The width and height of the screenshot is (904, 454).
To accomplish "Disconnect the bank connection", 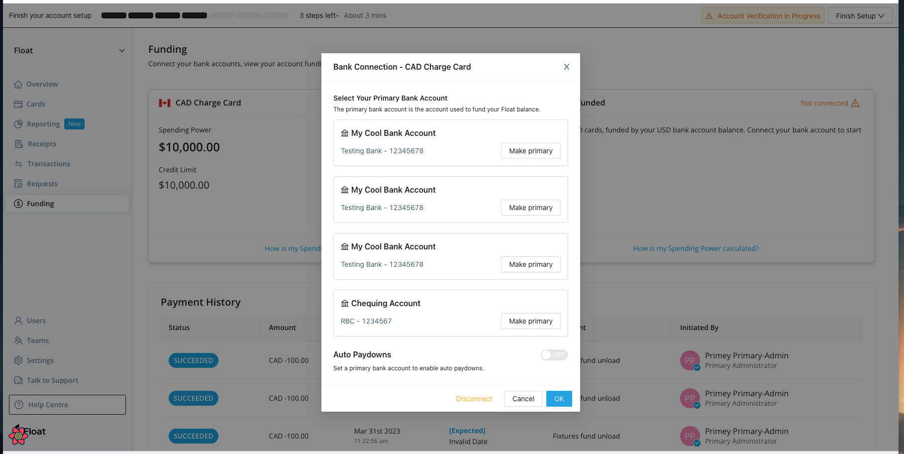I will [474, 398].
